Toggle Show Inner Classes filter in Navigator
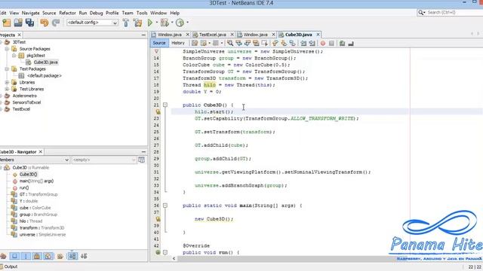 tap(48, 256)
